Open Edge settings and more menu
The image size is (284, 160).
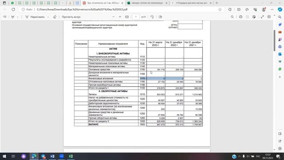point(272,9)
